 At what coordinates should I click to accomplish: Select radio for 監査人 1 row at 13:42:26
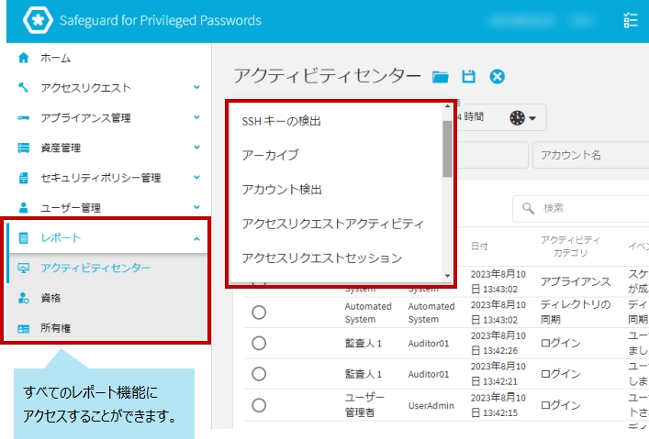coord(259,343)
